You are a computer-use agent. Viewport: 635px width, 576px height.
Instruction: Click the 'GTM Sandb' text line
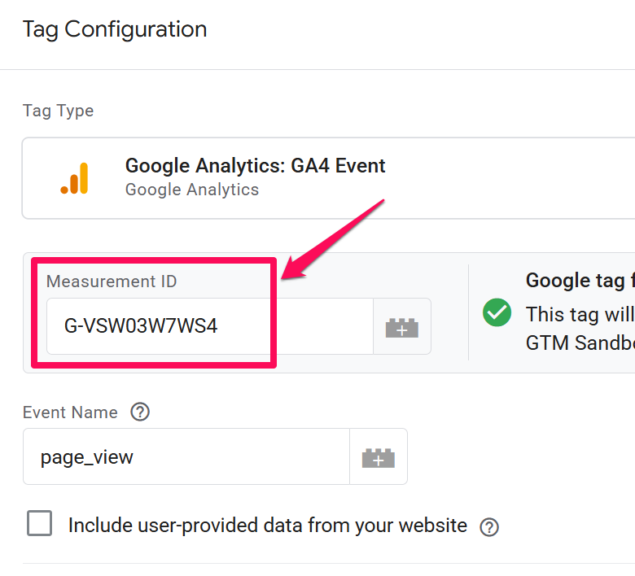pyautogui.click(x=580, y=343)
